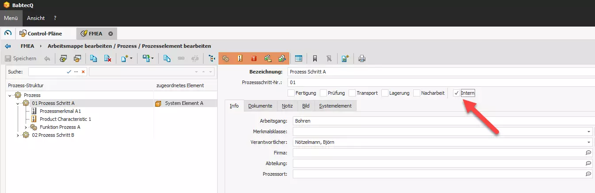Screen dimensions: 595x193
Task: Click the last icon in the orange toolbar group
Action: [x=282, y=58]
